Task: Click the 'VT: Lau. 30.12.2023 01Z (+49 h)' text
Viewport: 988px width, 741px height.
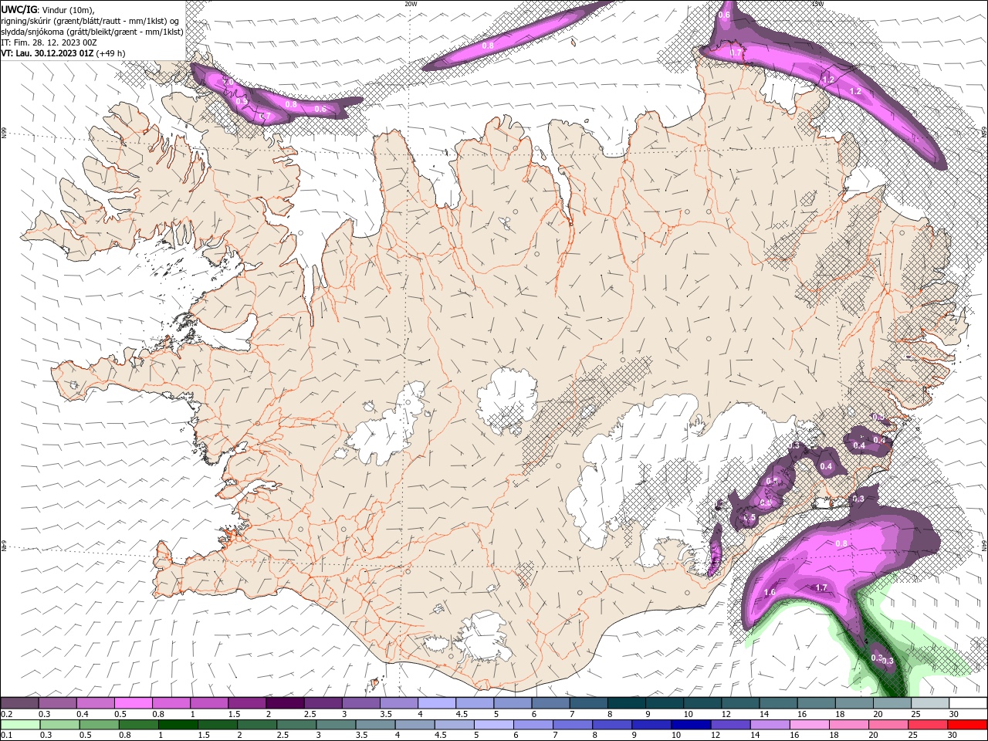Action: coord(63,53)
